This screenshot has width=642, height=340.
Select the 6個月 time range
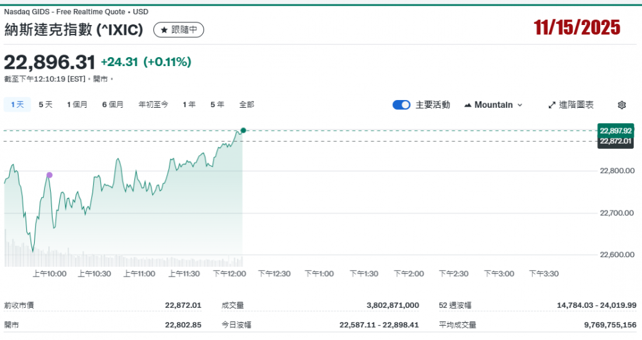coord(112,105)
